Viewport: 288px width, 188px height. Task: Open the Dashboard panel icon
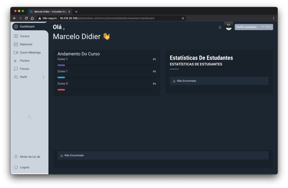16,26
